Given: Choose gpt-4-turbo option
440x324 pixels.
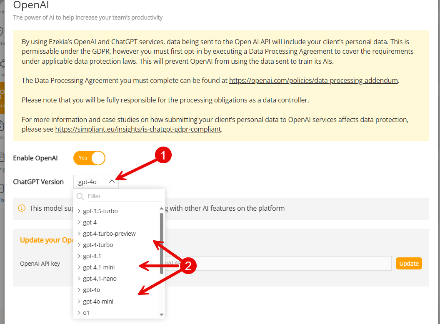Looking at the screenshot, I should 98,245.
